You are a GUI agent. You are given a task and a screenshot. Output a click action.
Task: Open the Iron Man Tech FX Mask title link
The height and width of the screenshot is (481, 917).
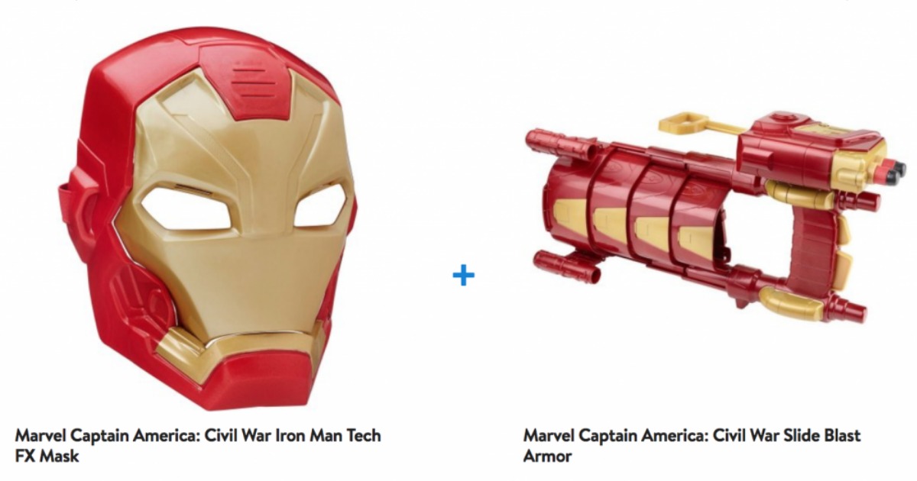[198, 446]
